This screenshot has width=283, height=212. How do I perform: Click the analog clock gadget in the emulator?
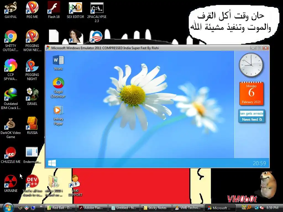[251, 65]
